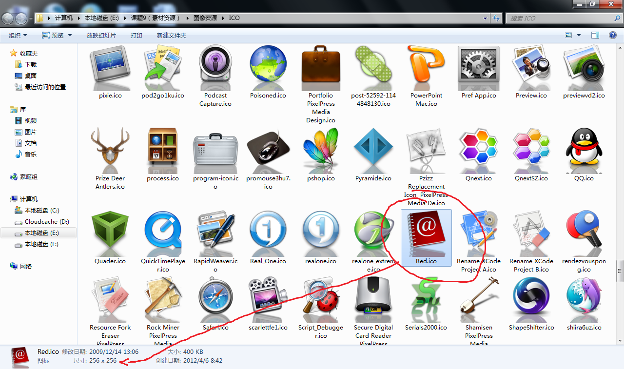Viewport: 624px width, 369px height.
Task: Open Cloudcache (D:) drive in the sidebar
Action: (47, 222)
